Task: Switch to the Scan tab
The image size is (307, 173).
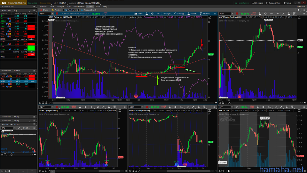Action: tap(68, 6)
